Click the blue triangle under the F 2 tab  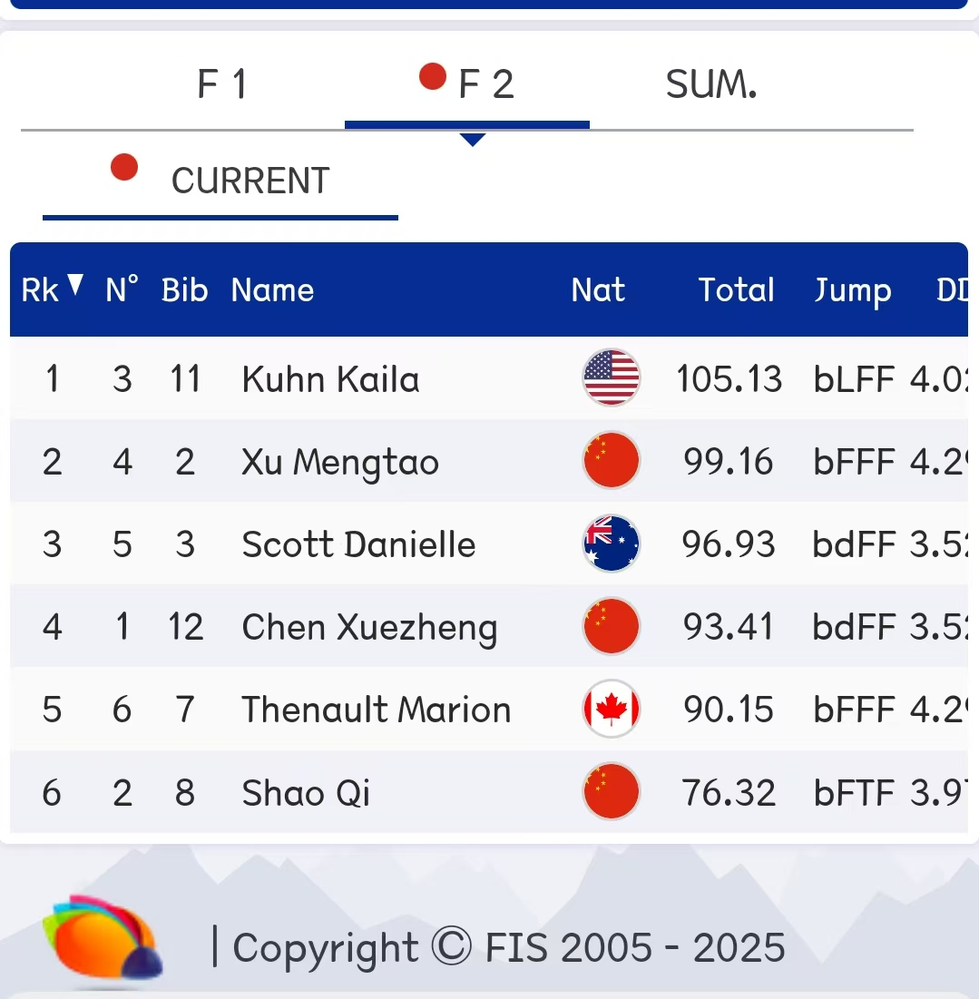pyautogui.click(x=473, y=140)
